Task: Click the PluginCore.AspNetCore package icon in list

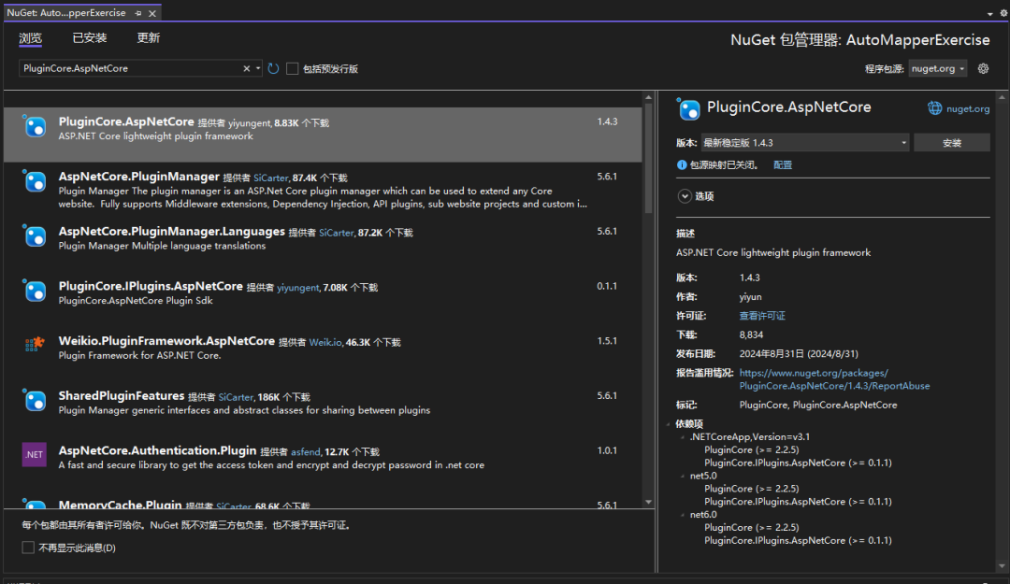Action: pos(35,126)
